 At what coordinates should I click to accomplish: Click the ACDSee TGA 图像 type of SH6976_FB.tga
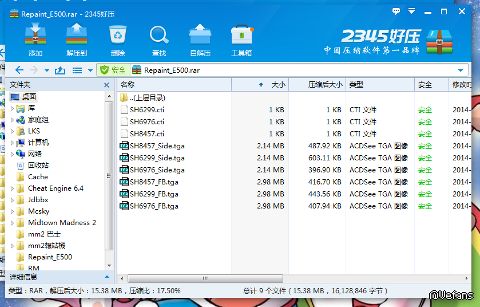[379, 206]
